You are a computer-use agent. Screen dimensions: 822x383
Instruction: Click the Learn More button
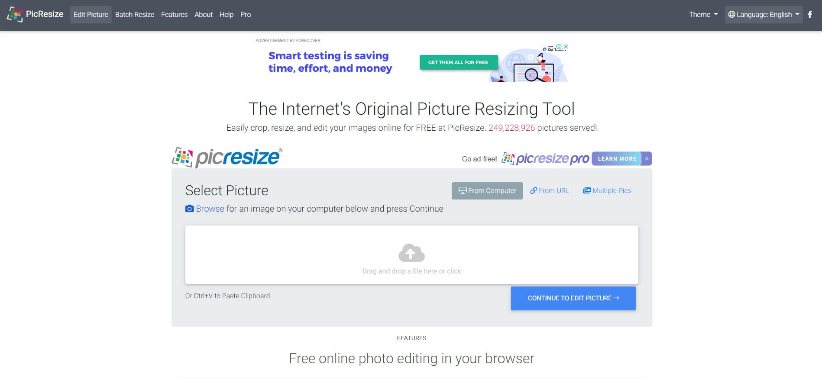tap(621, 159)
